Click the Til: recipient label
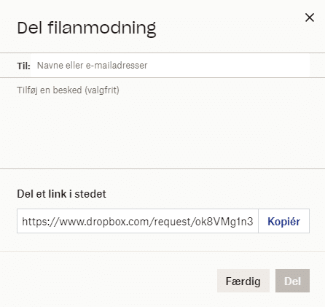 click(23, 66)
